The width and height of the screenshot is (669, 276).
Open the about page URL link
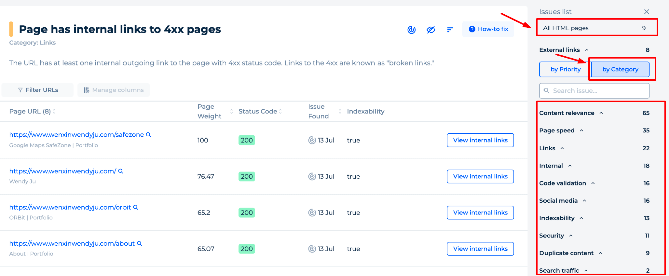pyautogui.click(x=72, y=243)
